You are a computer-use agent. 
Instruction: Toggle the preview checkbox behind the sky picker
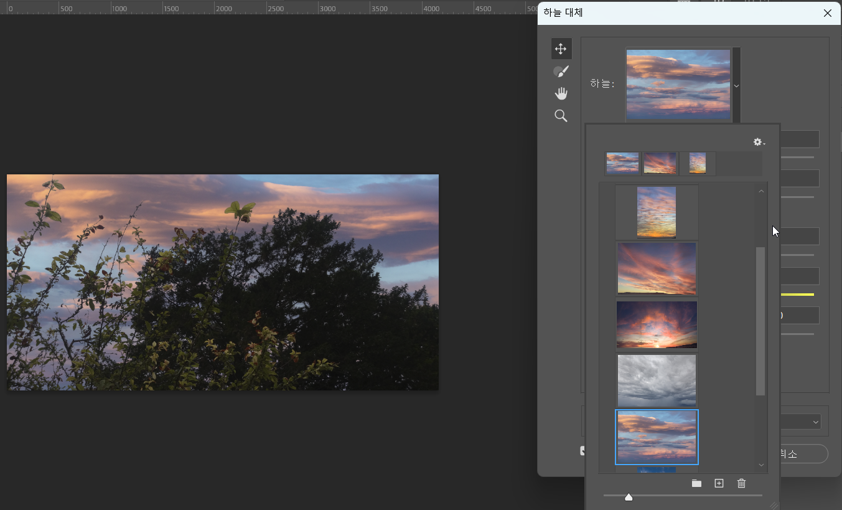click(x=582, y=451)
